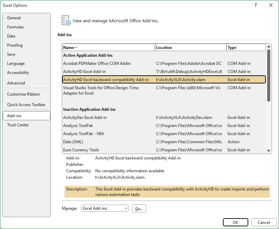Click the Active Application Add-ins group heading
Image resolution: width=279 pixels, height=229 pixels.
point(88,55)
